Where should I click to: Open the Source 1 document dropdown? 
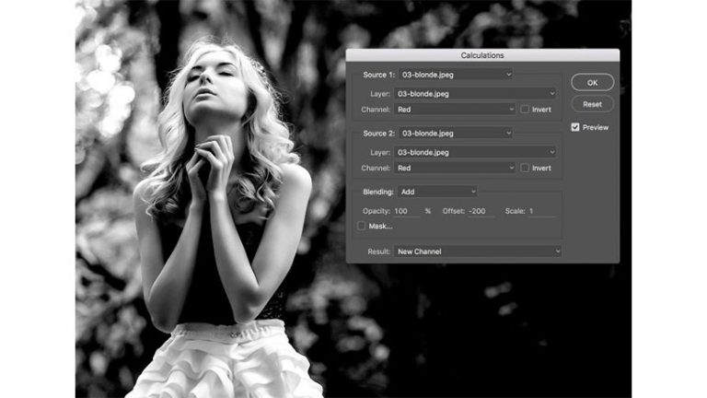(456, 75)
